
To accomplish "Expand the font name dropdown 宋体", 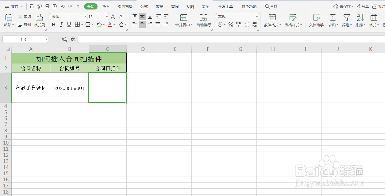I will point(85,17).
